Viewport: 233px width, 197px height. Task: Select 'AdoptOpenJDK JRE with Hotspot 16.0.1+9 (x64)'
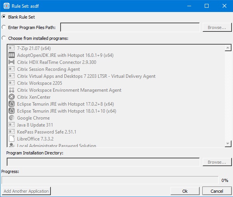point(65,55)
